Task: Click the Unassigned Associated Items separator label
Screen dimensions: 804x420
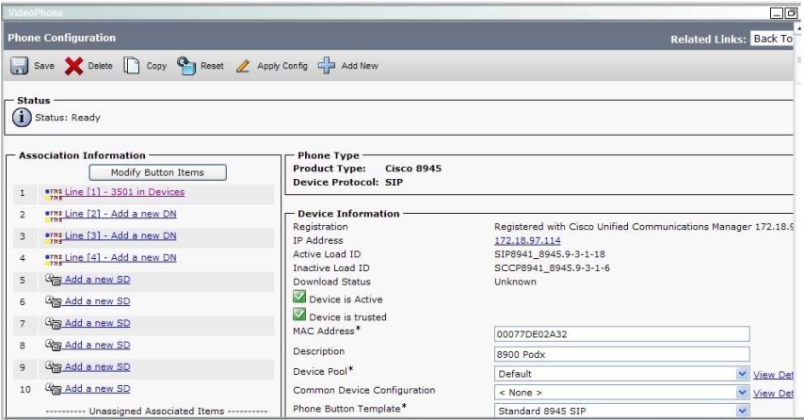Action: click(156, 412)
